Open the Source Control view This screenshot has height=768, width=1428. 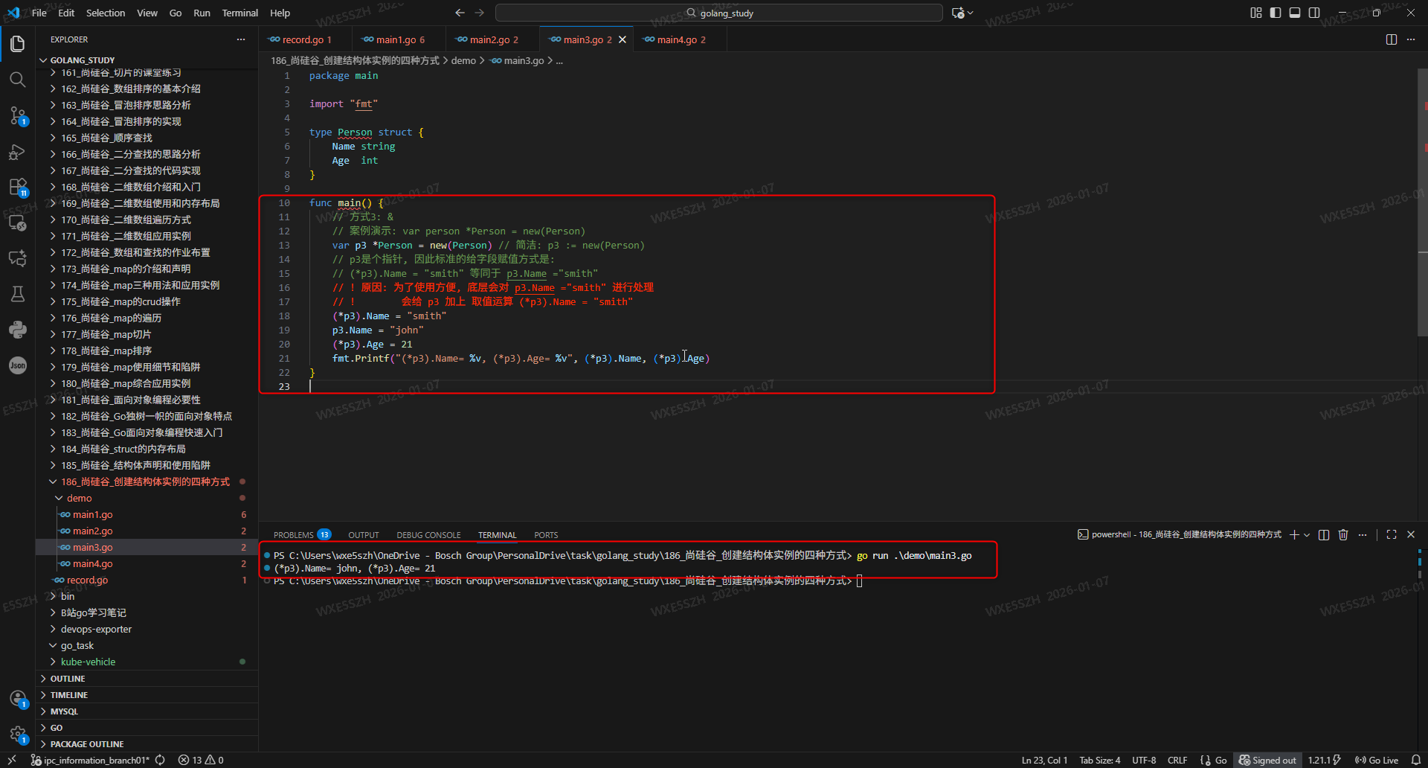[18, 115]
